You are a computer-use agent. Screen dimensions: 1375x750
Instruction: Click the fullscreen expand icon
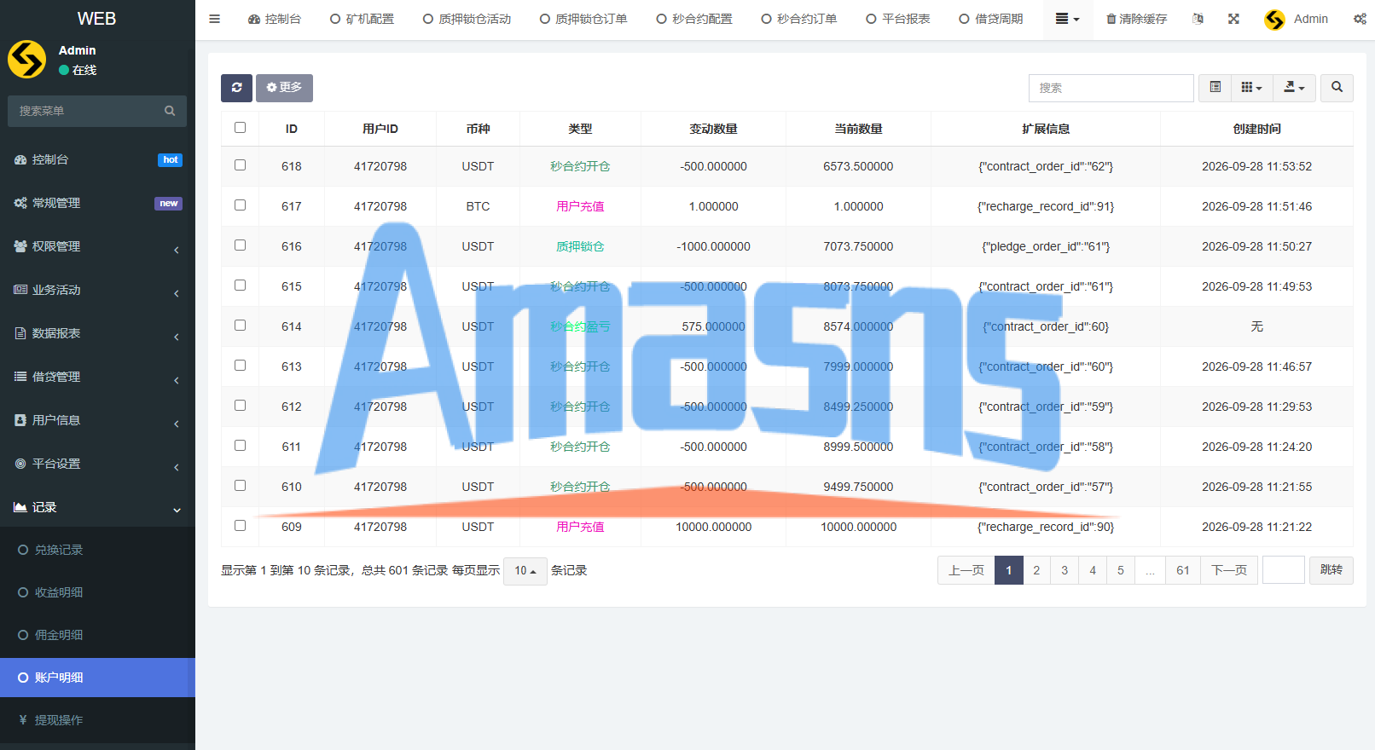coord(1233,19)
